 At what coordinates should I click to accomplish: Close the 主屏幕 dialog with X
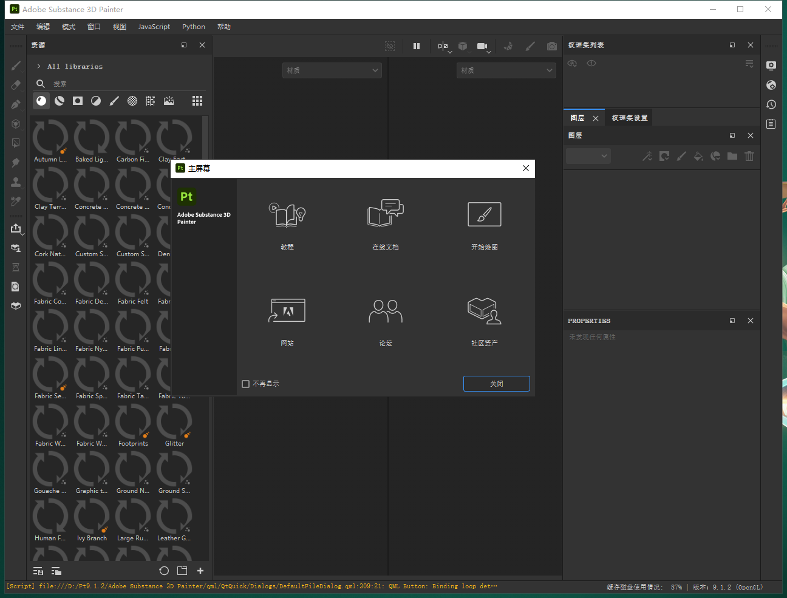click(x=526, y=168)
